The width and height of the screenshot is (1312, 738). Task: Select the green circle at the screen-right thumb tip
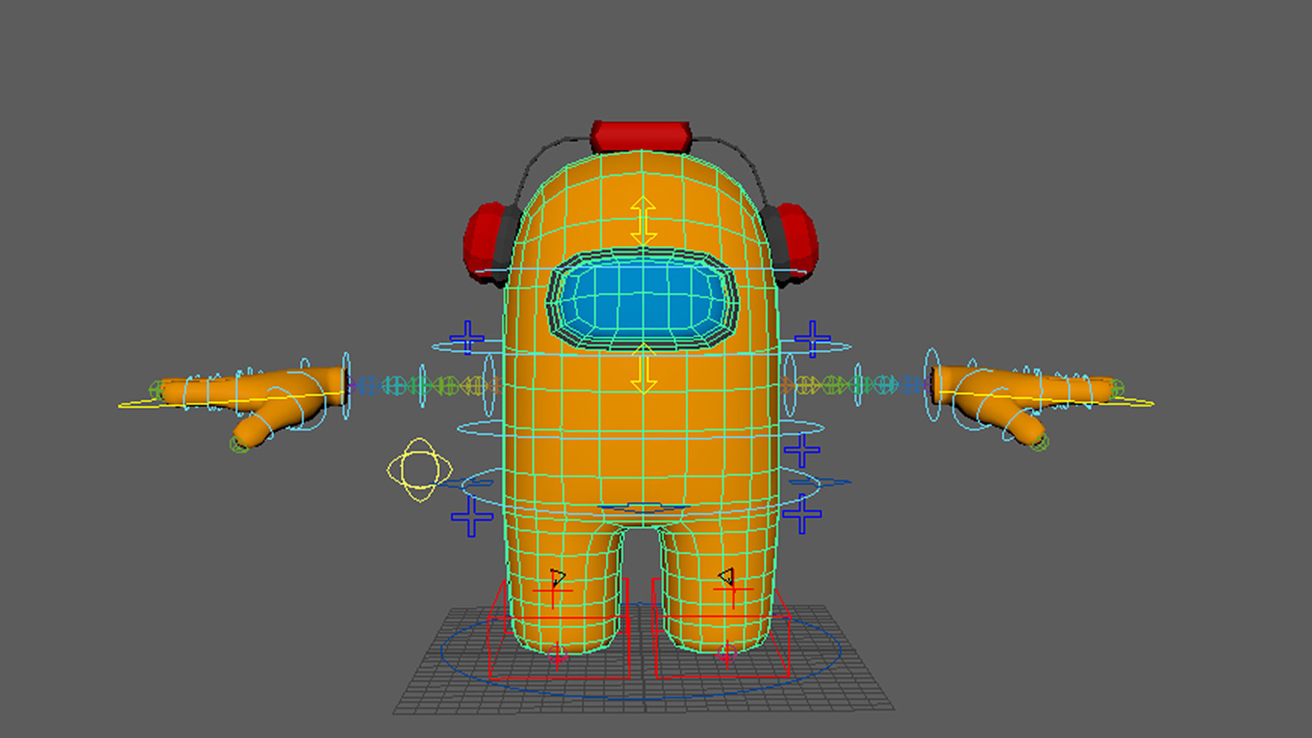(x=1039, y=442)
